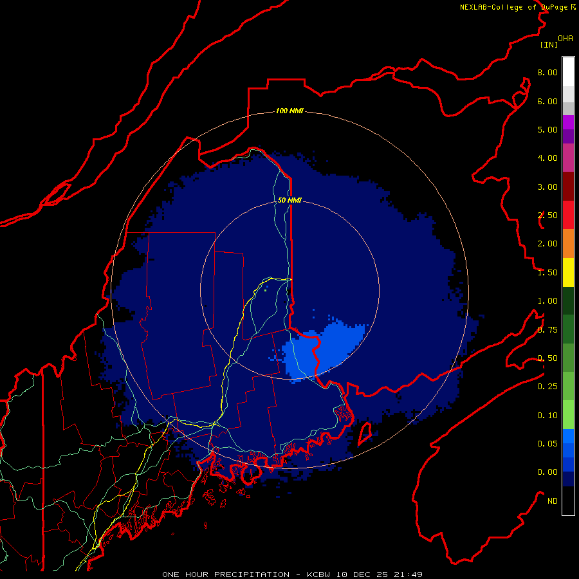Click the 0.75 legend value
This screenshot has height=579, width=579.
(x=547, y=330)
